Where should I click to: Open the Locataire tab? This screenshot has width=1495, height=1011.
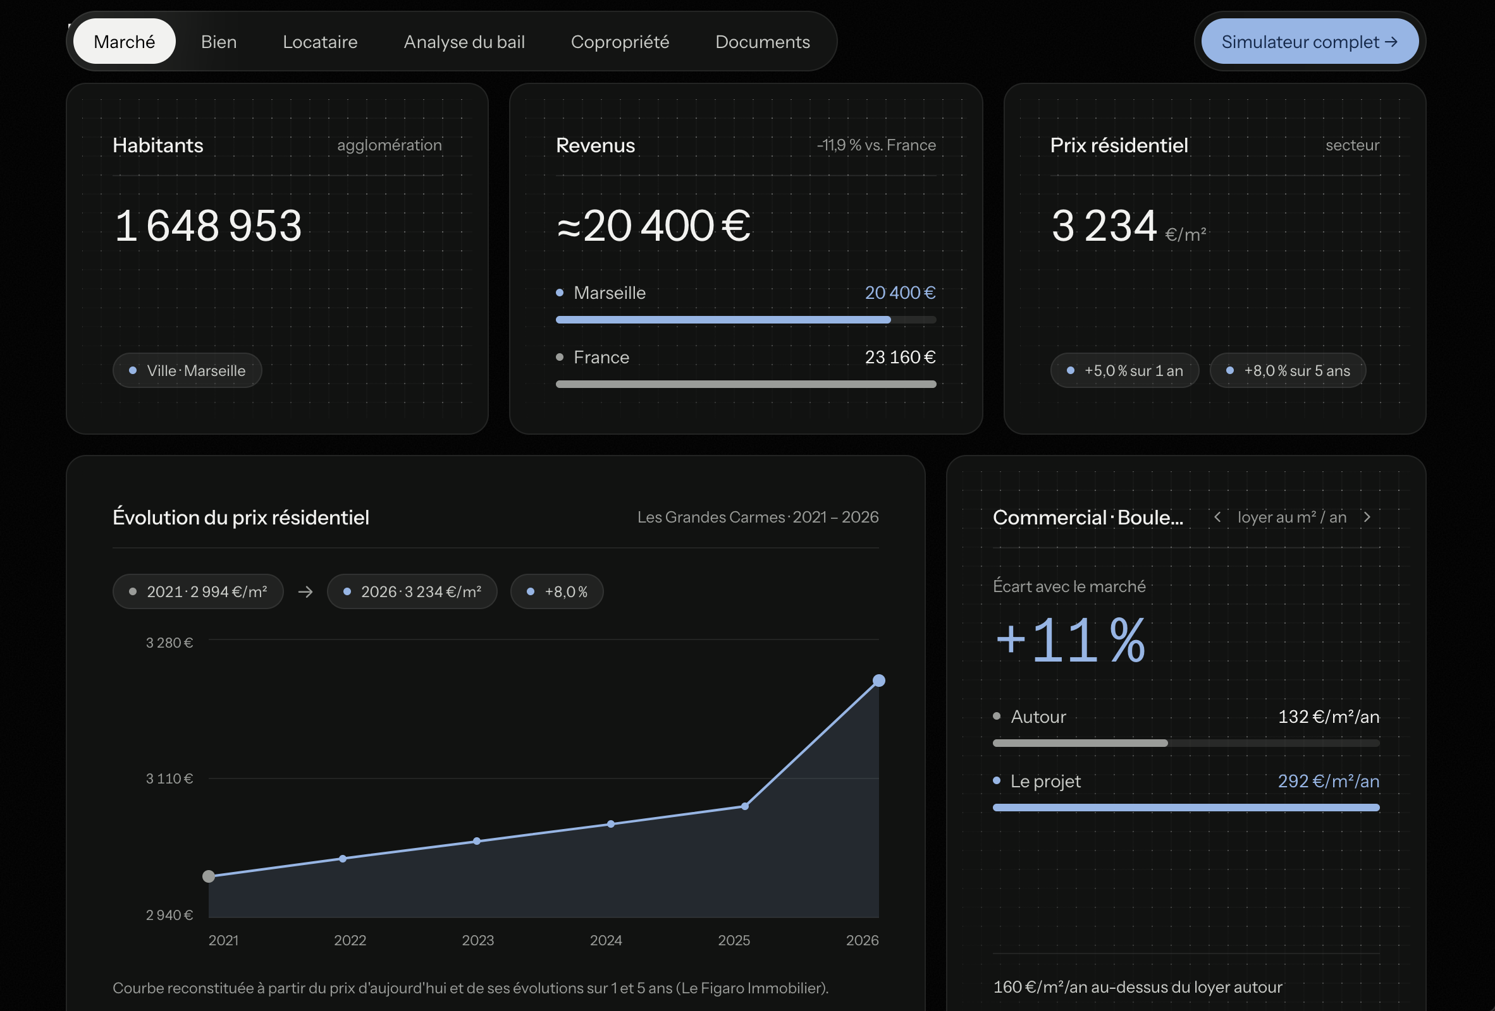click(320, 42)
